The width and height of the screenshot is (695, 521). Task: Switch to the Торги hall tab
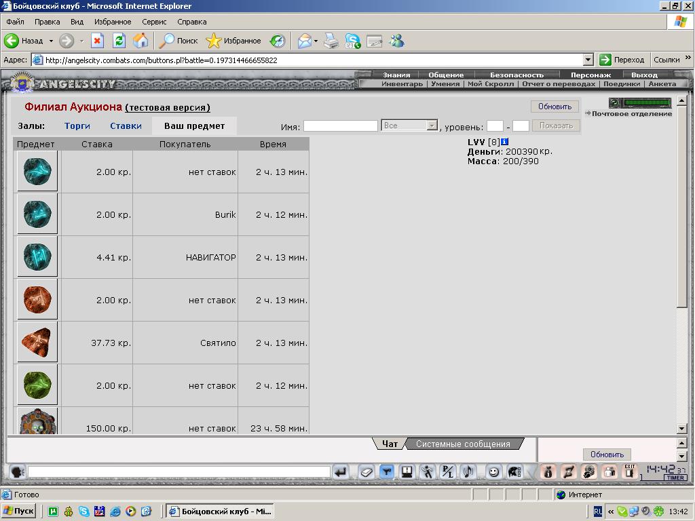[77, 126]
